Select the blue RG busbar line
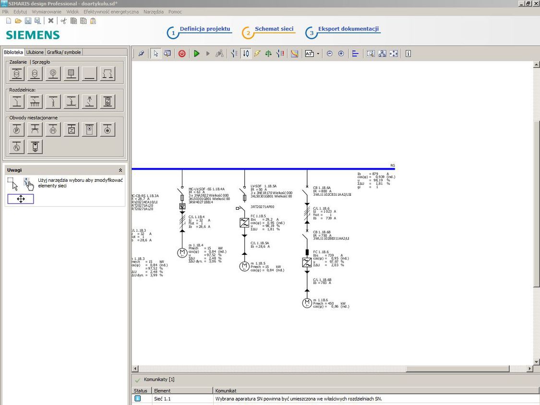 [x=263, y=169]
